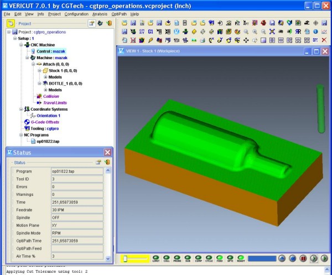
Task: Click the red X boxed delete icon
Action: [x=133, y=40]
